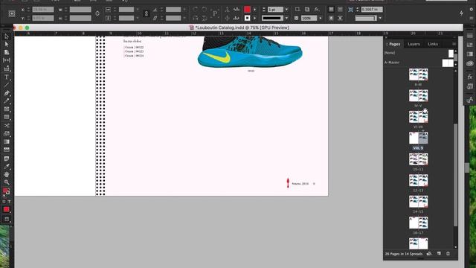Select spread VI-VII thumbnail
The image size is (476, 268).
click(x=418, y=117)
